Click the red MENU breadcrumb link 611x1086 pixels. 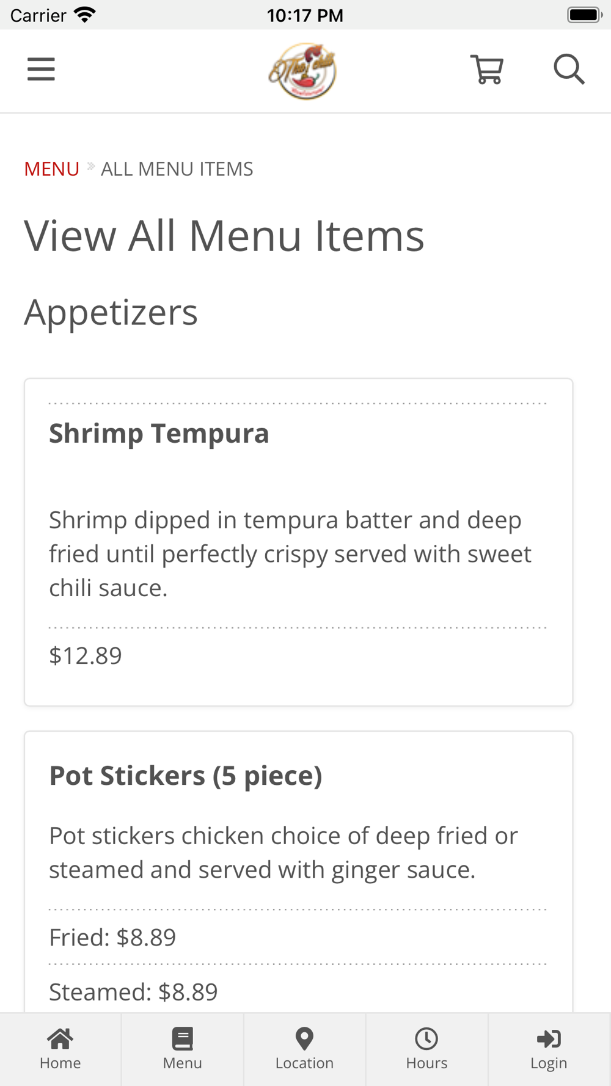[x=52, y=169]
